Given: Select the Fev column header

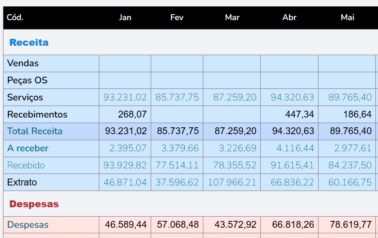Looking at the screenshot, I should [177, 18].
